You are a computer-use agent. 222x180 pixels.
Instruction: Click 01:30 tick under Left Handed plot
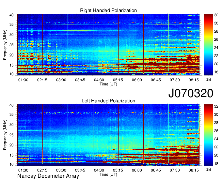pos(23,170)
